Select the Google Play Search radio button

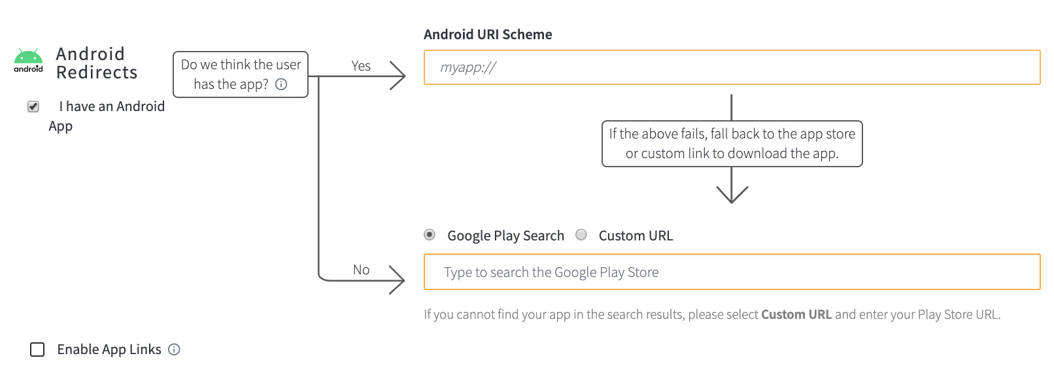pyautogui.click(x=430, y=235)
